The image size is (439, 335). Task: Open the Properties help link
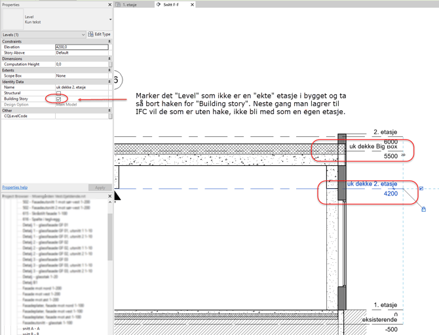tap(15, 187)
